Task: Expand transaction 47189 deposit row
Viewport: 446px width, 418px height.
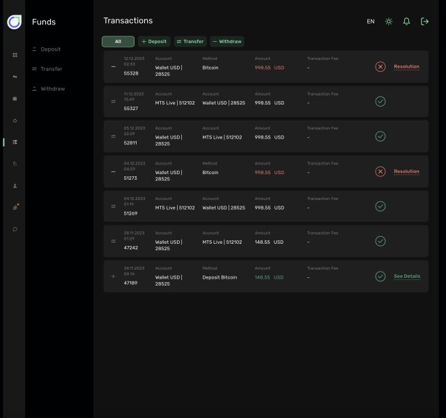Action: pos(114,277)
